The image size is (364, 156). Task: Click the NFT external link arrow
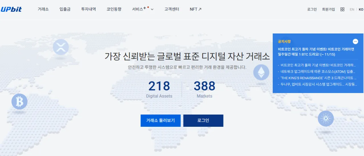(200, 9)
